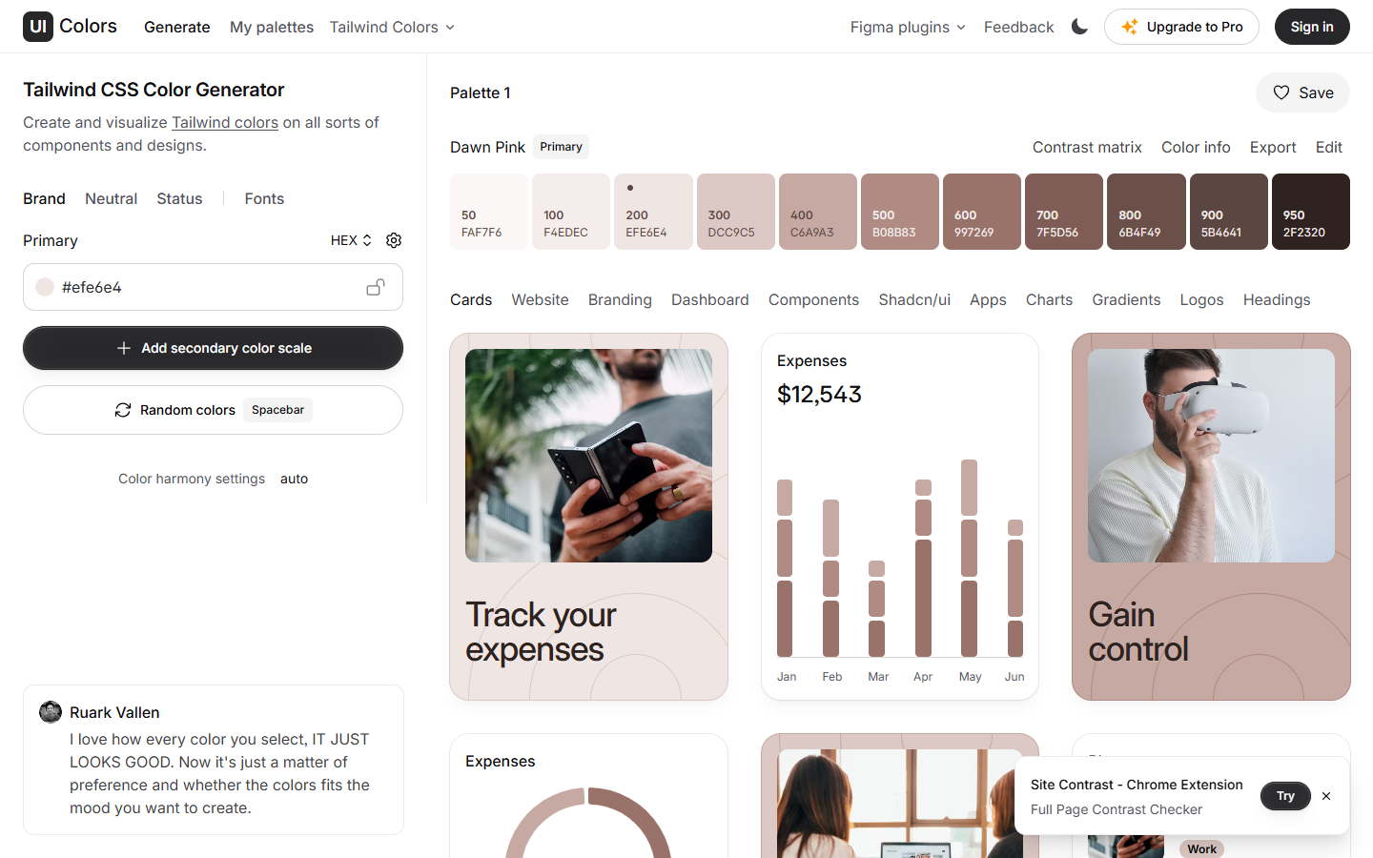This screenshot has height=858, width=1373.
Task: Open the Tailwind colors hyperlink in the description
Action: pos(225,122)
